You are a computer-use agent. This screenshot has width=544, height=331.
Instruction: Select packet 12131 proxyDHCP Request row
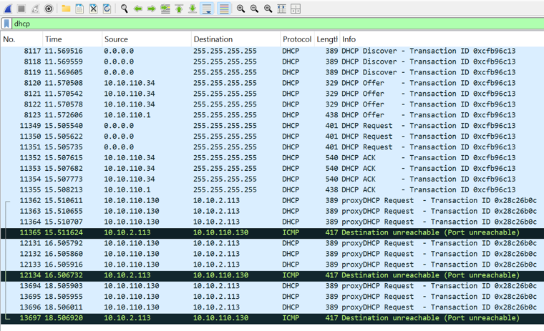pyautogui.click(x=272, y=243)
